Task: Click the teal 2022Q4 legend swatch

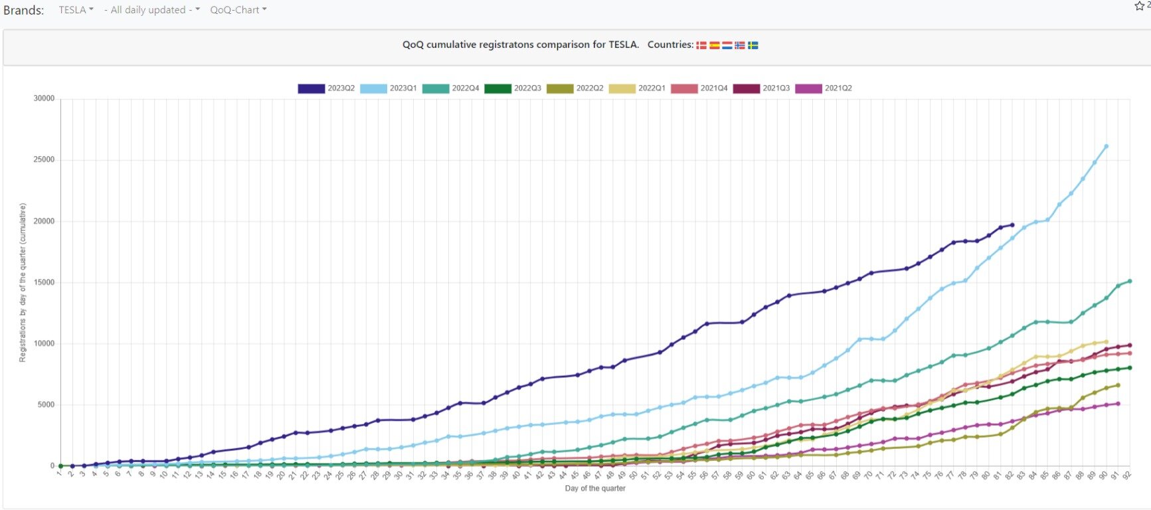Action: [x=436, y=88]
